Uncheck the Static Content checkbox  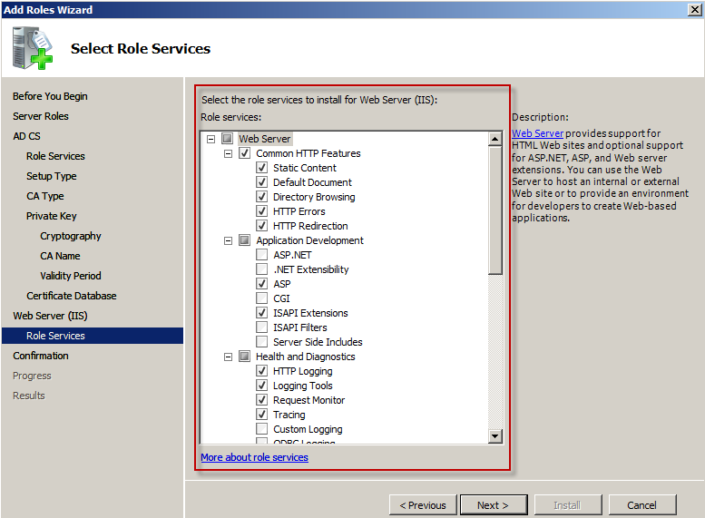(x=262, y=168)
